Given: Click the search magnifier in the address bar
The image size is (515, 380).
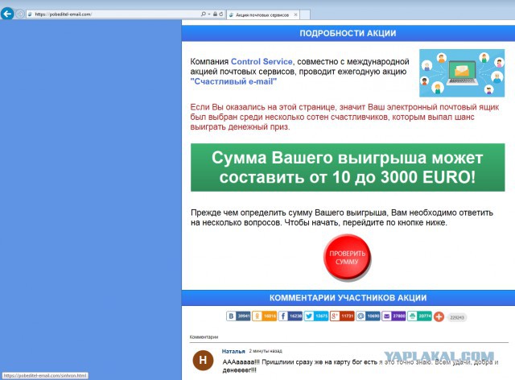Looking at the screenshot, I should tap(204, 14).
